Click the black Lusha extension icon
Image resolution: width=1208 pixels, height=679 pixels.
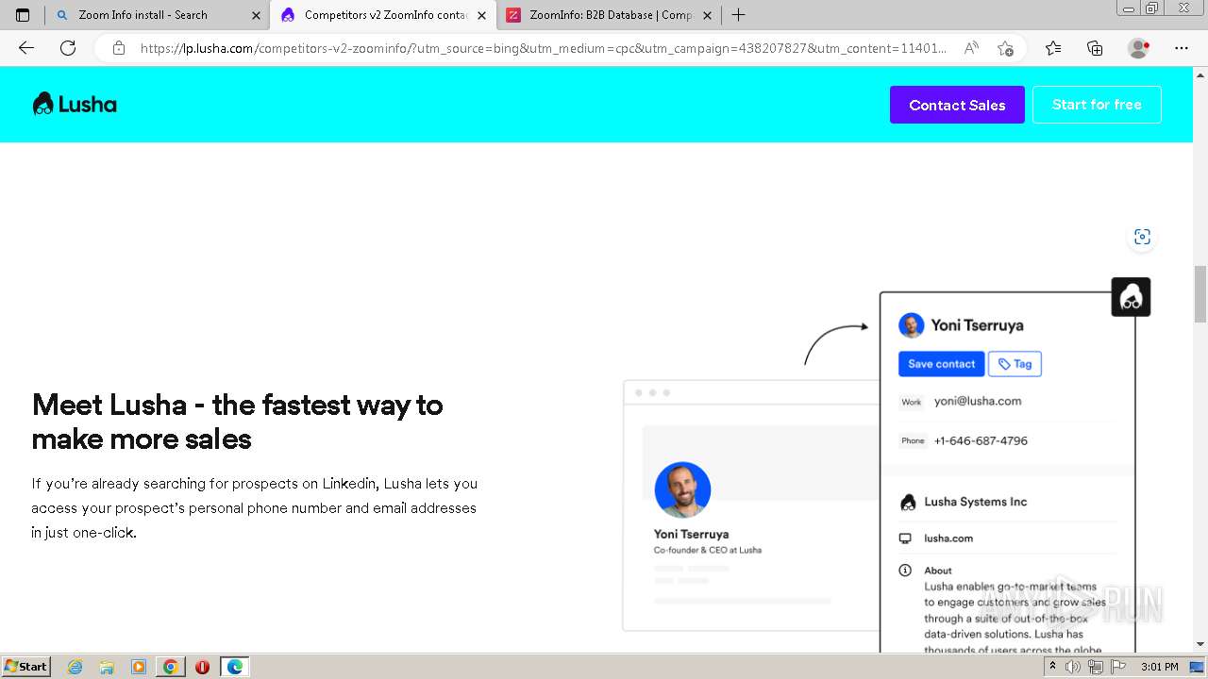click(x=1131, y=297)
